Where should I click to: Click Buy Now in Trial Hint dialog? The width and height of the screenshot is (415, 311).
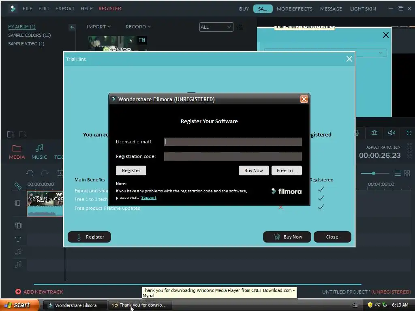[287, 237]
